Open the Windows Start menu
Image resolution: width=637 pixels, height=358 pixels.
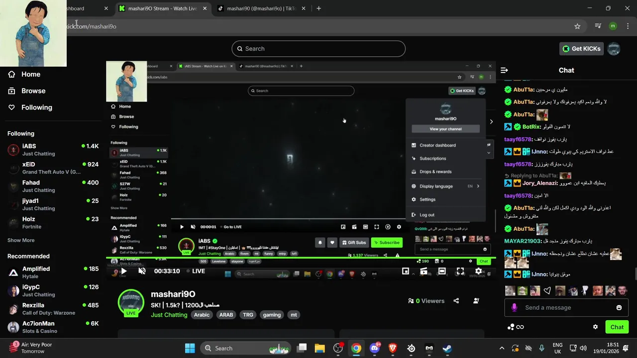coord(190,348)
